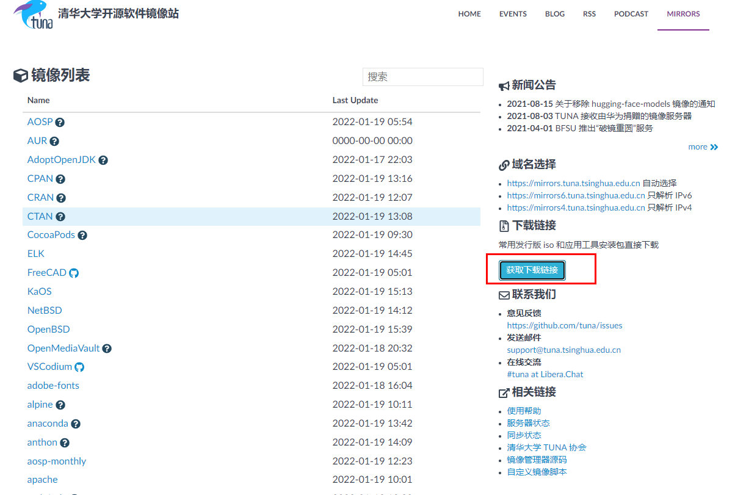735x495 pixels.
Task: Click the 清华大学开源软件镜像站 site title
Action: coord(118,13)
